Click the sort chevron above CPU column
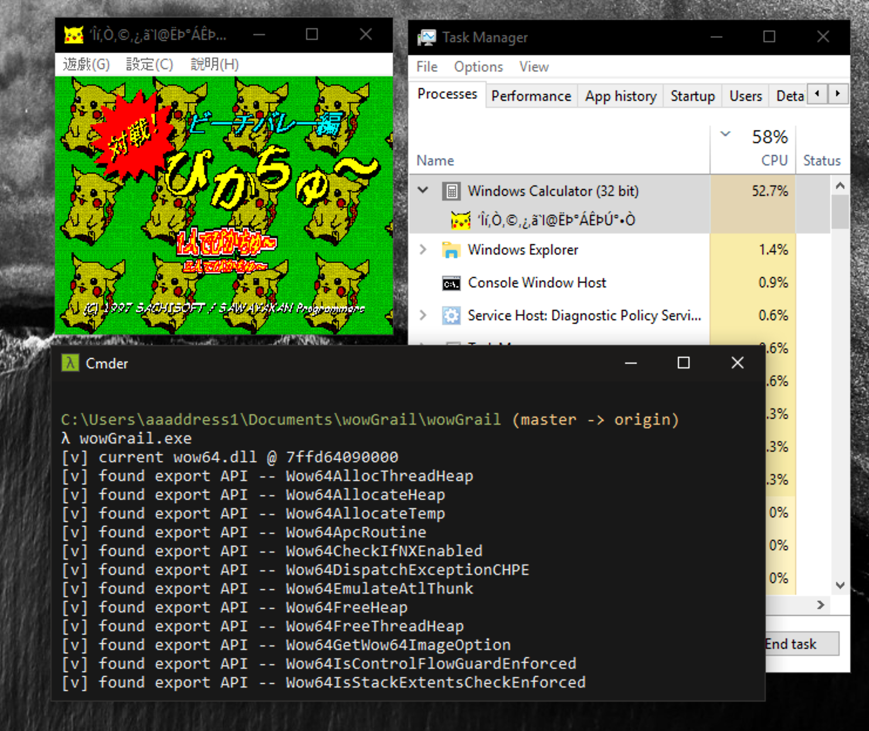869x731 pixels. pyautogui.click(x=725, y=134)
